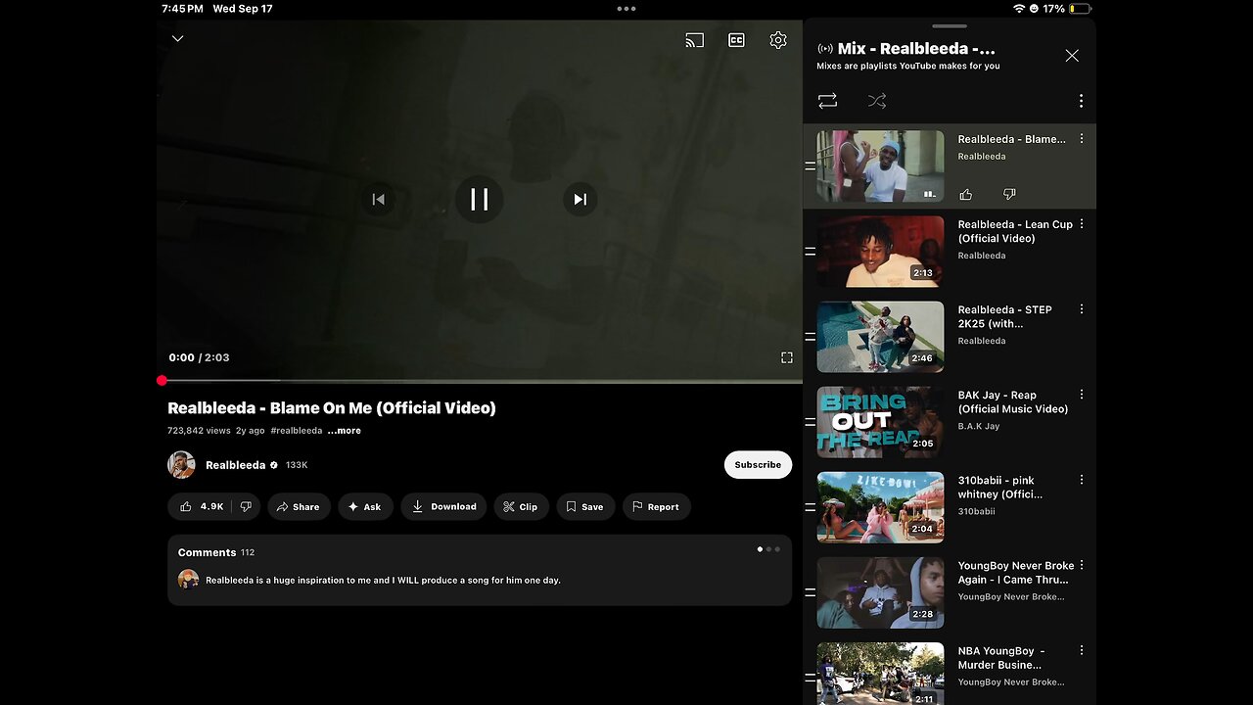The height and width of the screenshot is (705, 1253).
Task: Tap the 7:45 PM clock in the status bar
Action: coord(182,9)
